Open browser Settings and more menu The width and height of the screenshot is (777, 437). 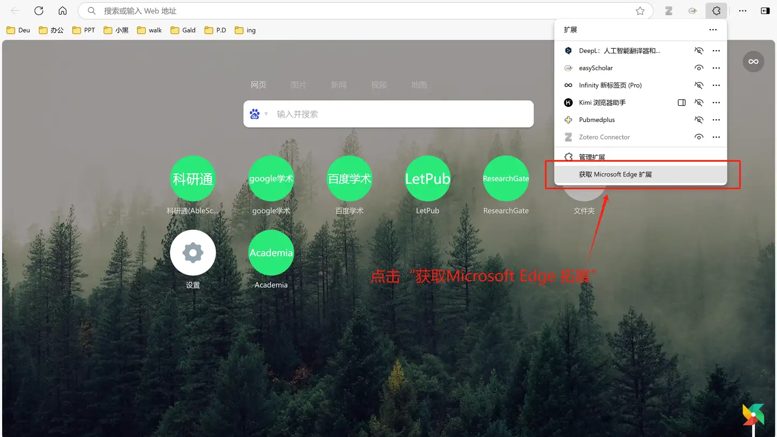[742, 11]
